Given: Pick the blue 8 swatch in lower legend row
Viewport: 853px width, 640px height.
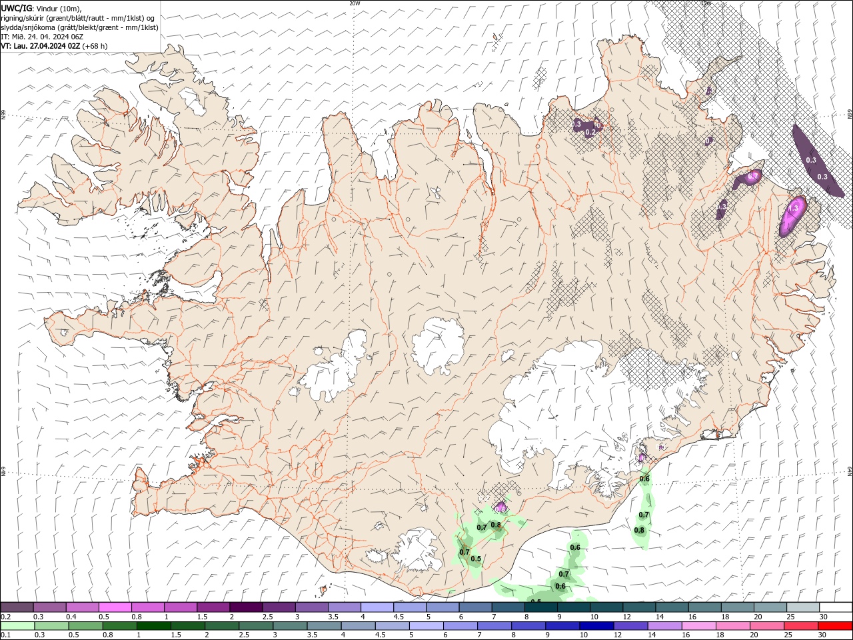Looking at the screenshot, I should pyautogui.click(x=528, y=626).
